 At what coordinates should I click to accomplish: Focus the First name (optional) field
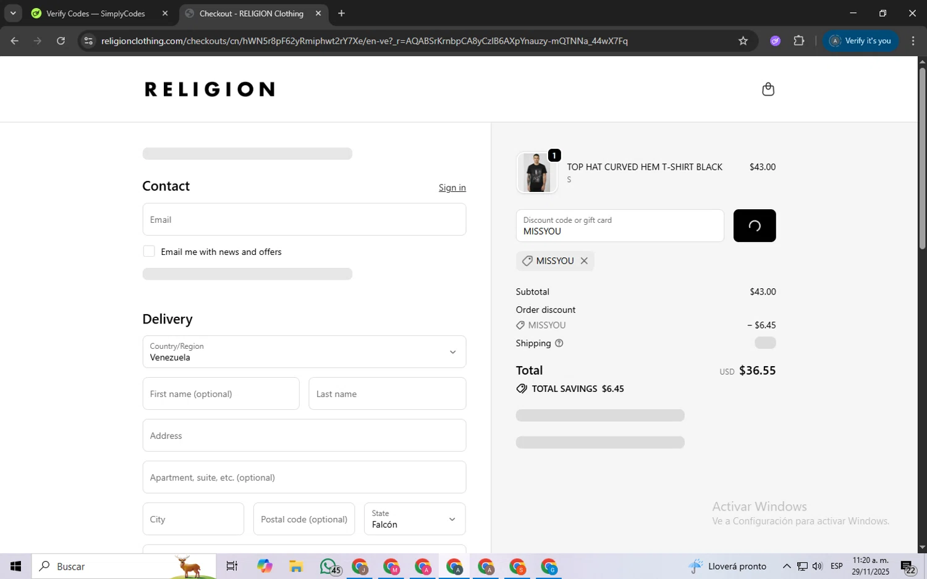(221, 394)
